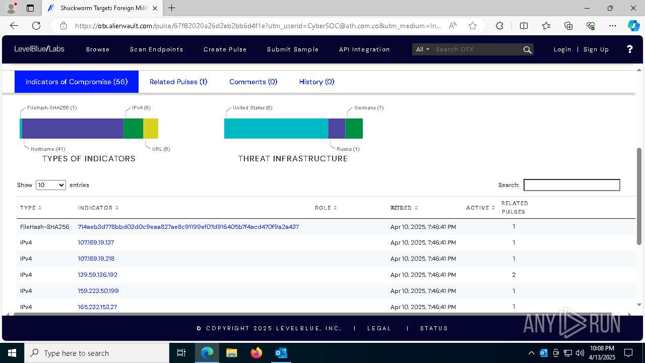This screenshot has width=645, height=363.
Task: Click the Sign Up link
Action: pyautogui.click(x=596, y=49)
